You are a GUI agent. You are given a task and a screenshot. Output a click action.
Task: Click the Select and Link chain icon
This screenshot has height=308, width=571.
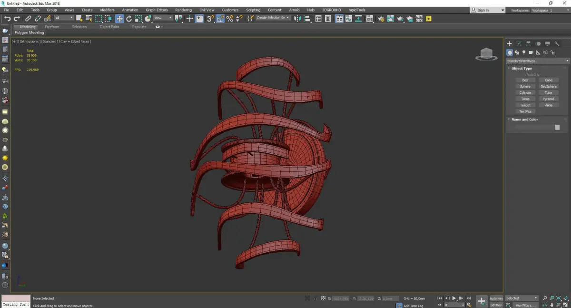(29, 19)
